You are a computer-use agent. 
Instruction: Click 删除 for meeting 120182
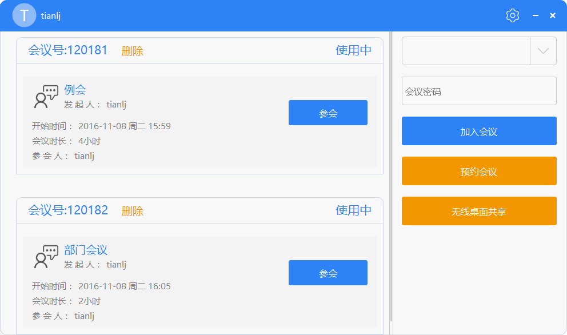tap(133, 210)
